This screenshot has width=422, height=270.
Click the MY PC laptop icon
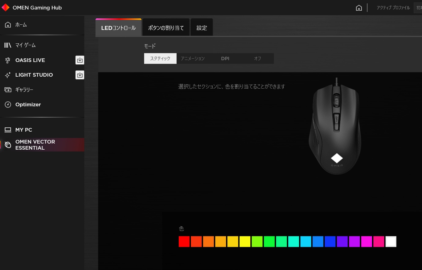click(x=8, y=130)
